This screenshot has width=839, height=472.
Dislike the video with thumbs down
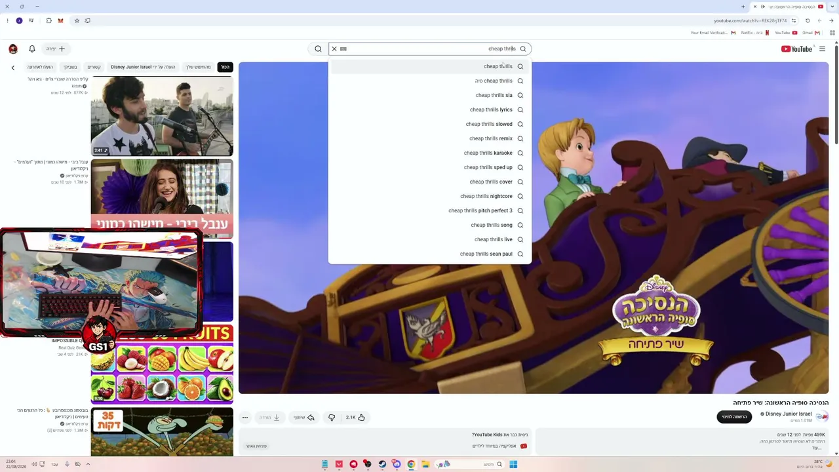[332, 418]
